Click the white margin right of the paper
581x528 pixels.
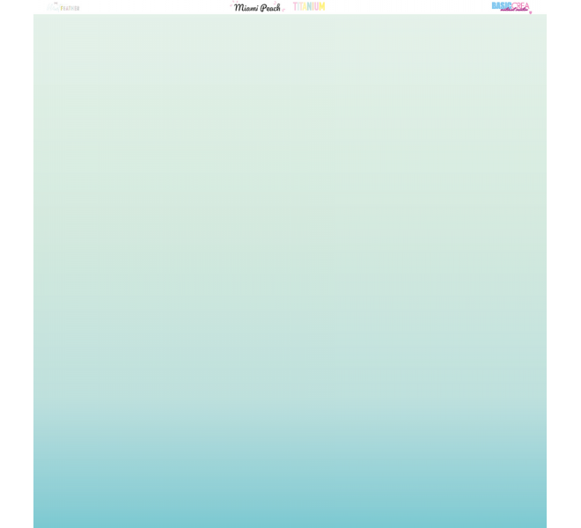pyautogui.click(x=563, y=264)
